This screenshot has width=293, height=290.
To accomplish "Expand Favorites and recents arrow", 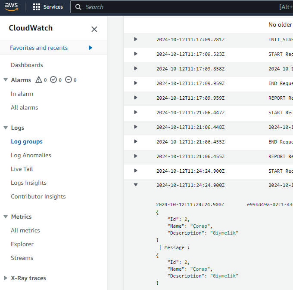I will tap(90, 48).
